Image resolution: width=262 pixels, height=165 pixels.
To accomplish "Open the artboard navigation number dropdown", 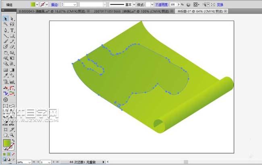I will 49,162.
